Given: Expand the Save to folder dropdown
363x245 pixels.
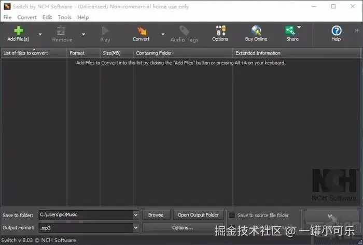Looking at the screenshot, I should tap(136, 215).
